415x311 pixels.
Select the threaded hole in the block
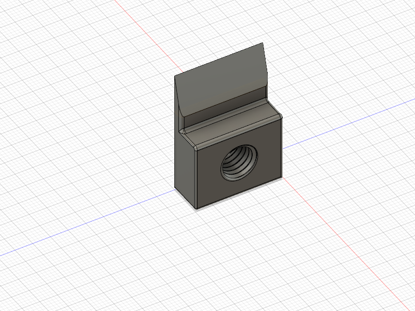[239, 163]
